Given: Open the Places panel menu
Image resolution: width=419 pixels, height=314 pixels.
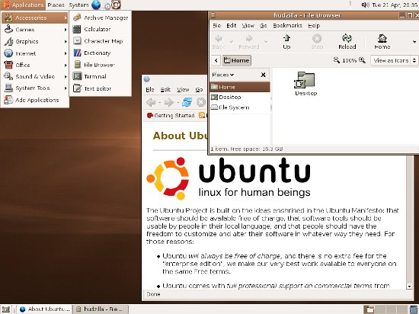Looking at the screenshot, I should (56, 5).
